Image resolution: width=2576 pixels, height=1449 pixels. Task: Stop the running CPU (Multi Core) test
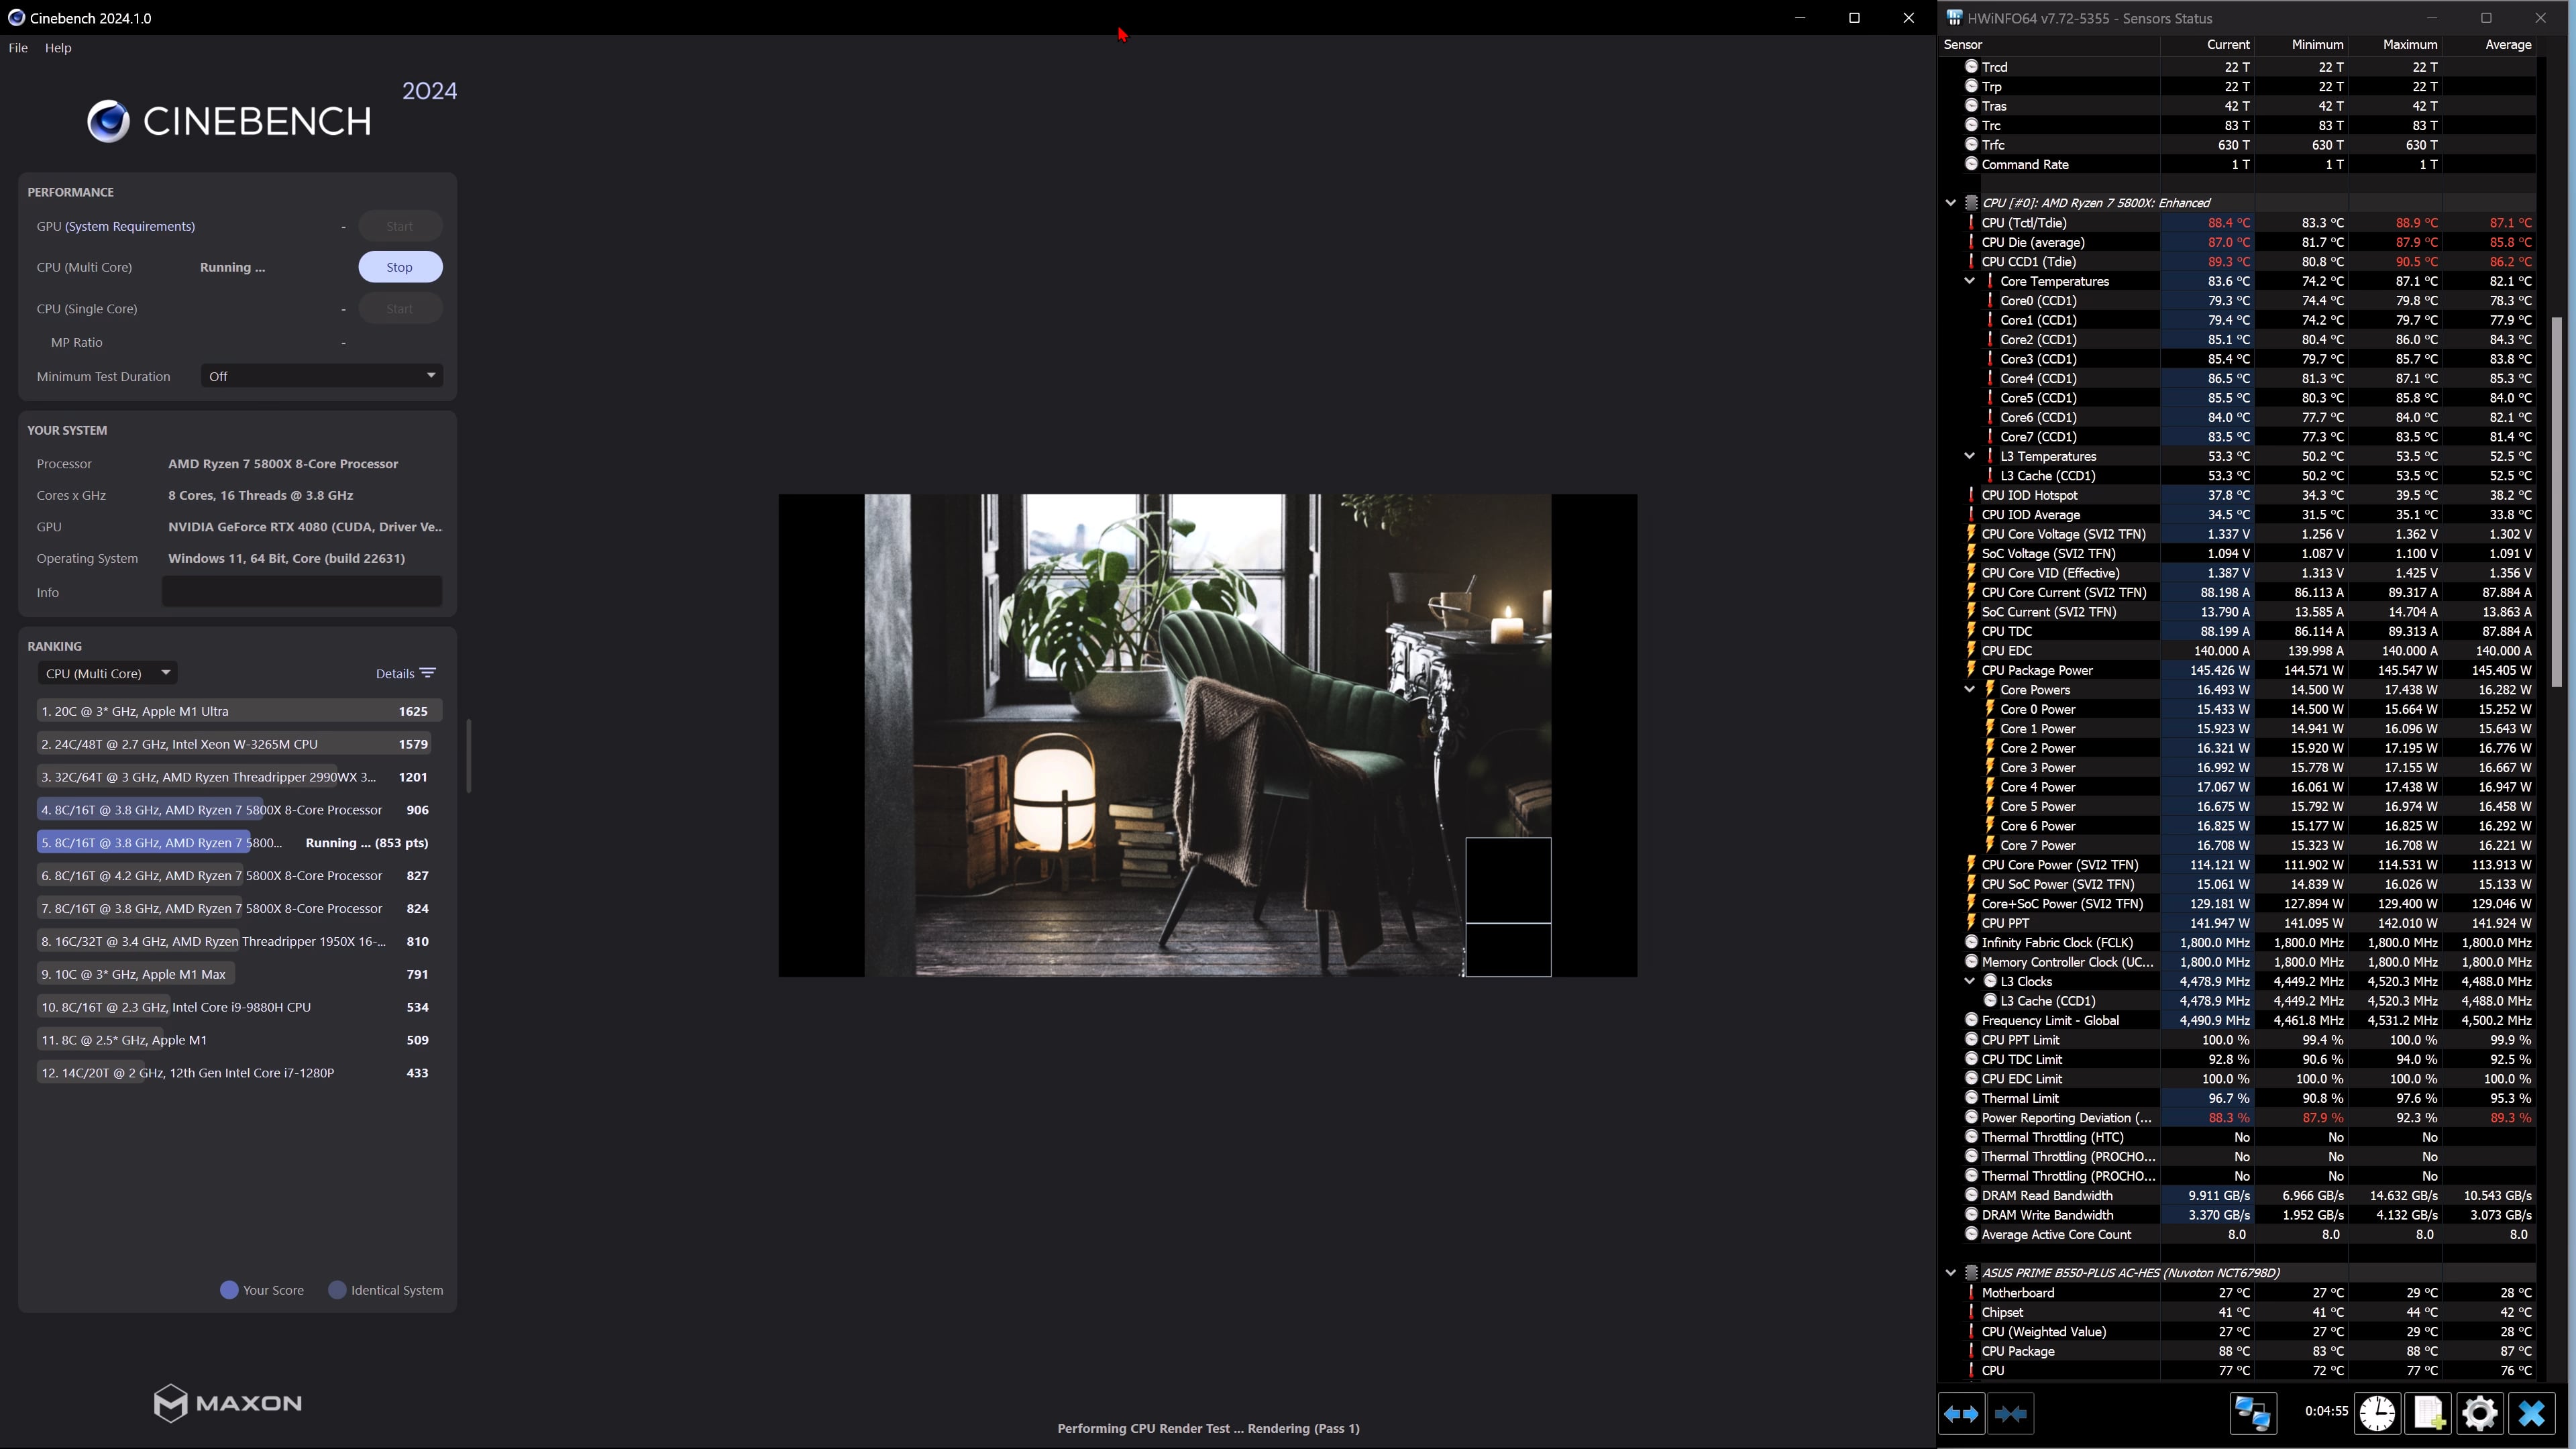(400, 267)
